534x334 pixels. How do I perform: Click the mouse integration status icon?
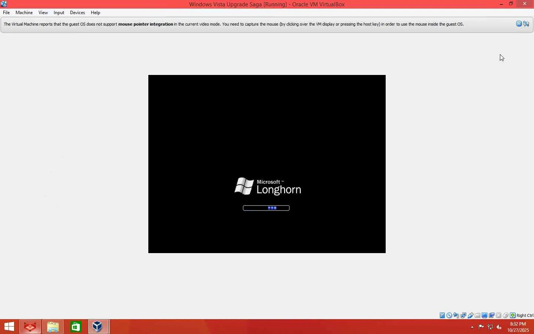coord(506,315)
